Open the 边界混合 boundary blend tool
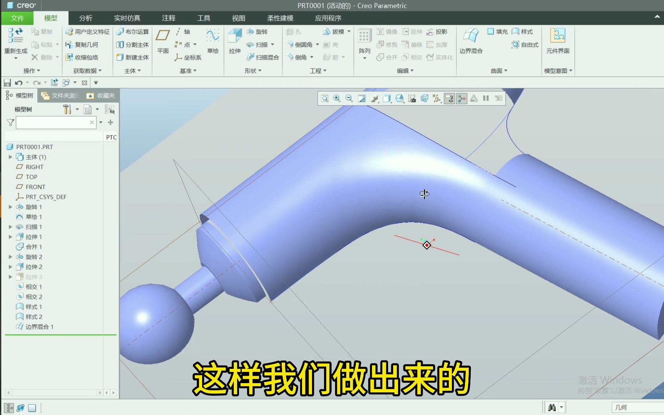This screenshot has height=415, width=664. pos(471,41)
